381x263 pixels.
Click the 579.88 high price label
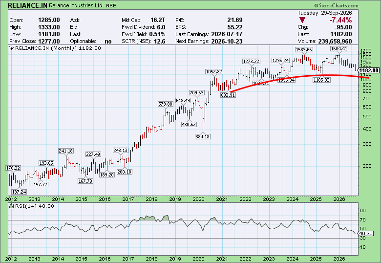tap(165, 104)
